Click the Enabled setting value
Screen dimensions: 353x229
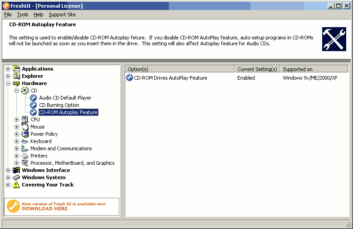tap(246, 78)
